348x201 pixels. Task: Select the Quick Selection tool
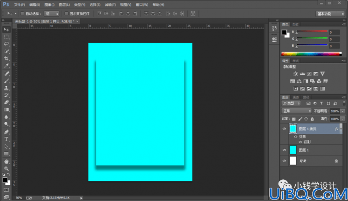click(x=6, y=51)
